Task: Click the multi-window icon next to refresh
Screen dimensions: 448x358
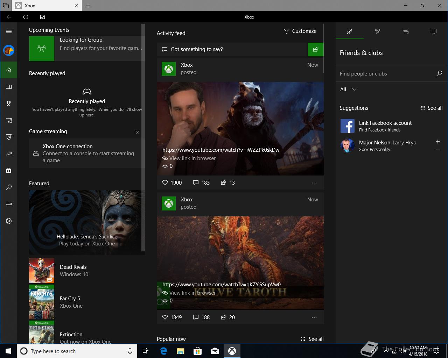Action: point(42,17)
